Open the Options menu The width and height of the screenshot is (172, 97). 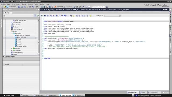tap(30, 4)
